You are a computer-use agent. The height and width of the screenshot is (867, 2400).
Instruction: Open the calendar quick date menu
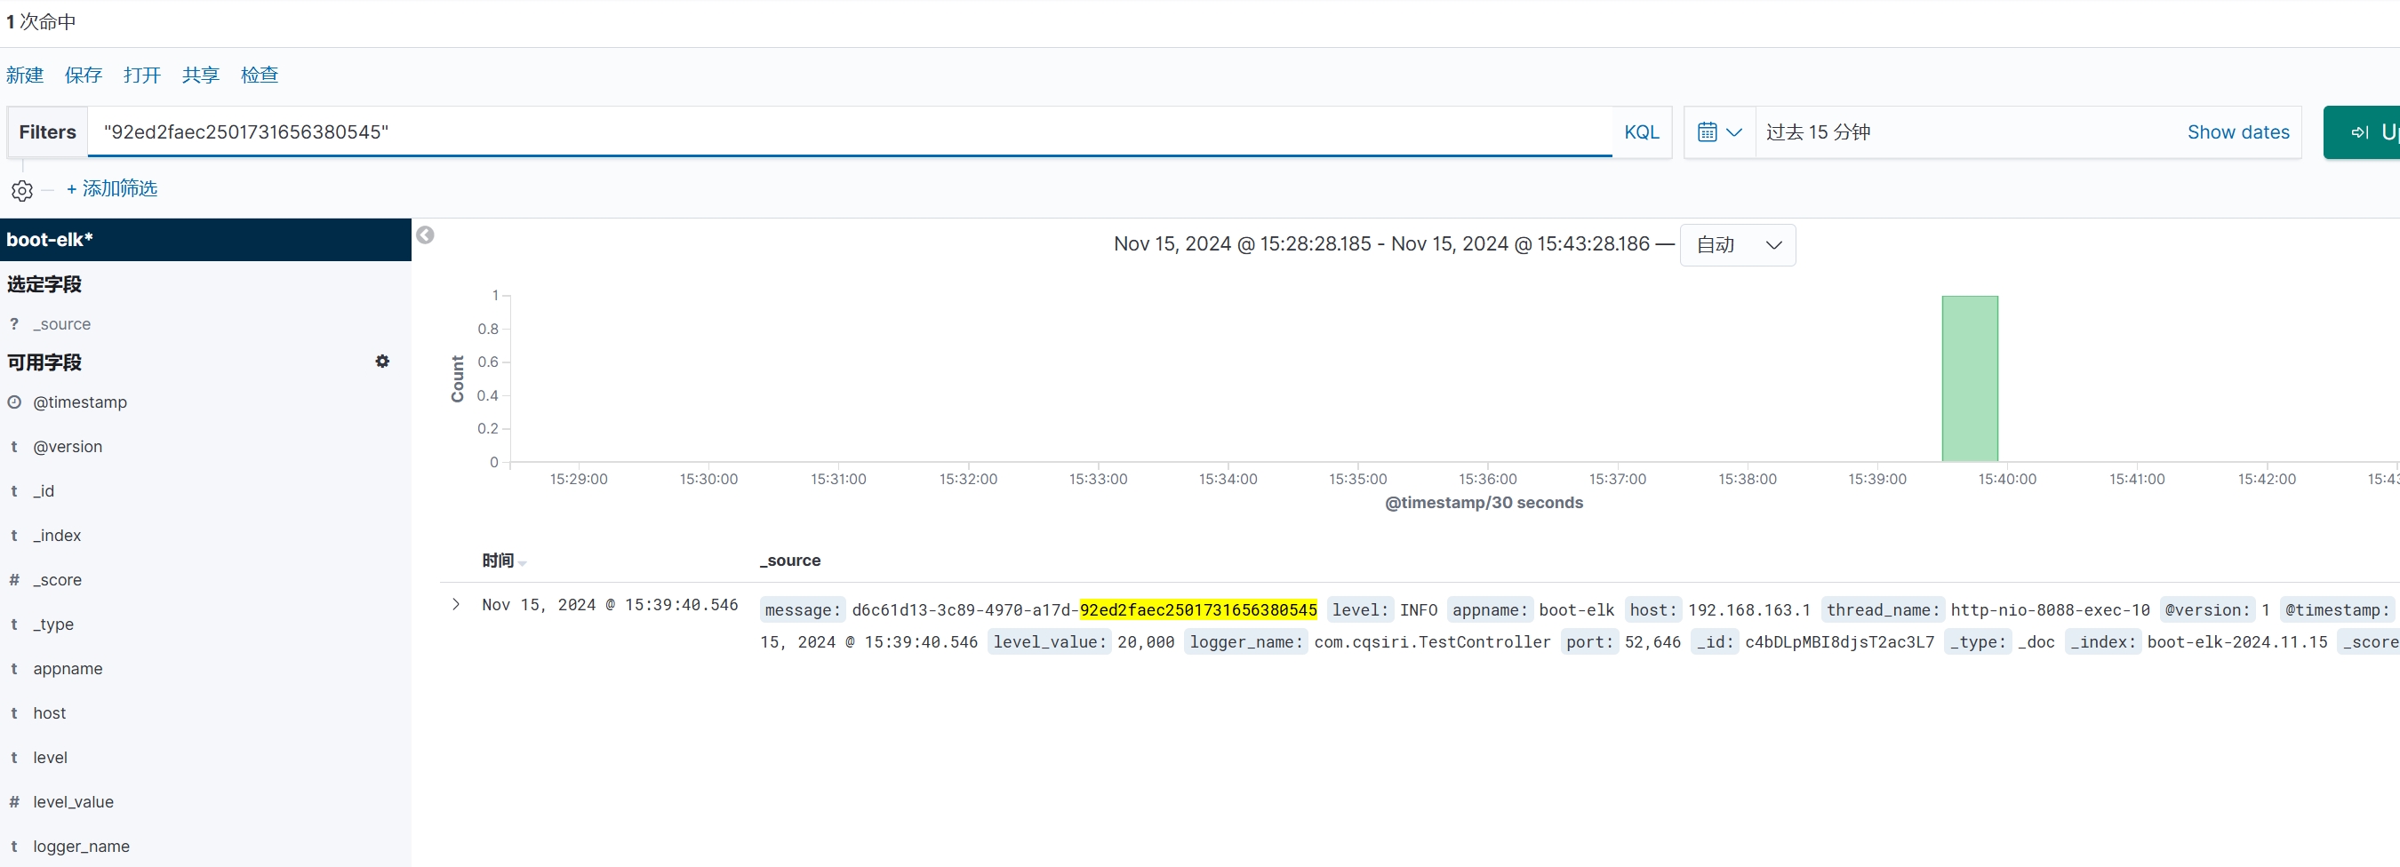(x=1718, y=132)
